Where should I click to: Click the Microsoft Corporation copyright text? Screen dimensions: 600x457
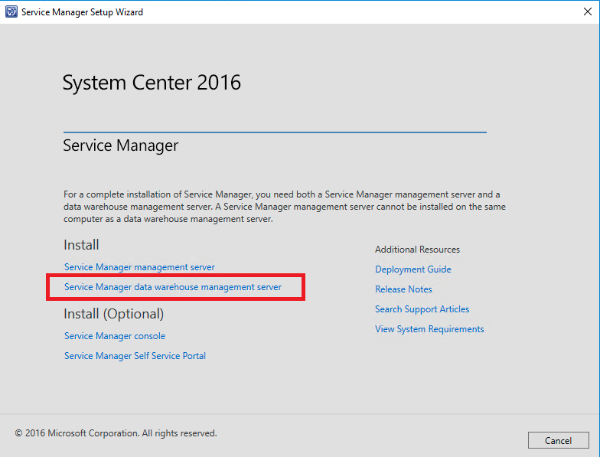point(116,433)
